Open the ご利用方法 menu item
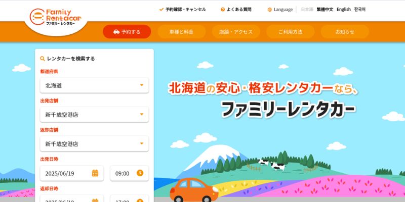 [x=290, y=32]
